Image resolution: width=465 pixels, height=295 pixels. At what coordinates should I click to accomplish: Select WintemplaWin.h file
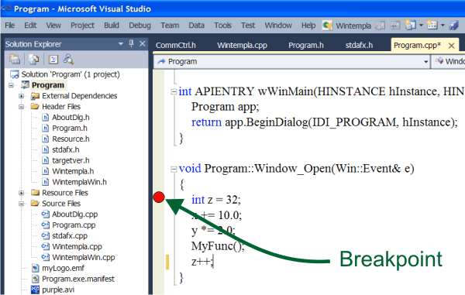pyautogui.click(x=79, y=182)
